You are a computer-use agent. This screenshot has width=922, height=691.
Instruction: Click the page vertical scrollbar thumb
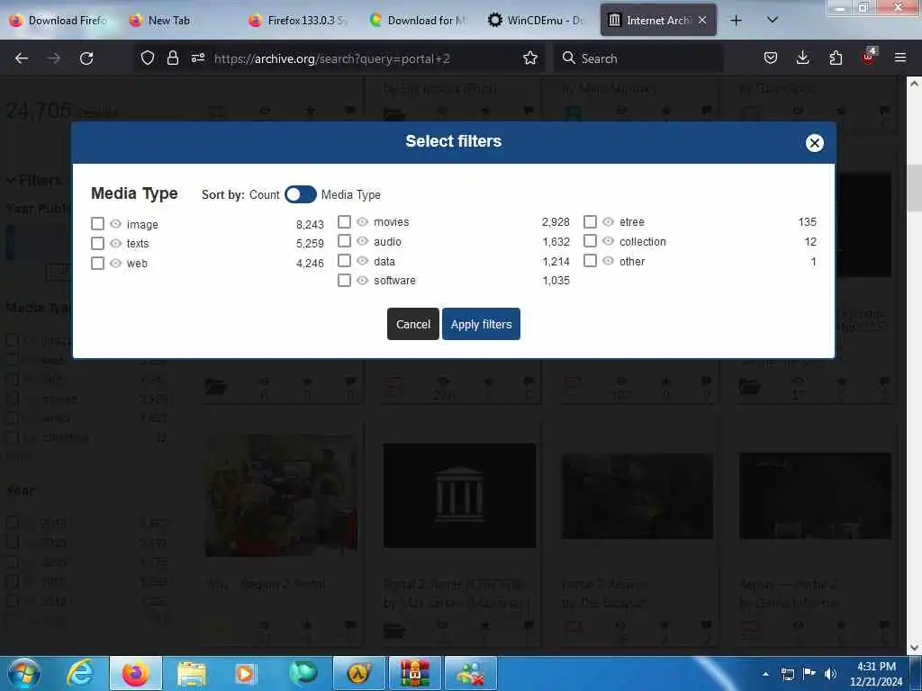(x=915, y=188)
